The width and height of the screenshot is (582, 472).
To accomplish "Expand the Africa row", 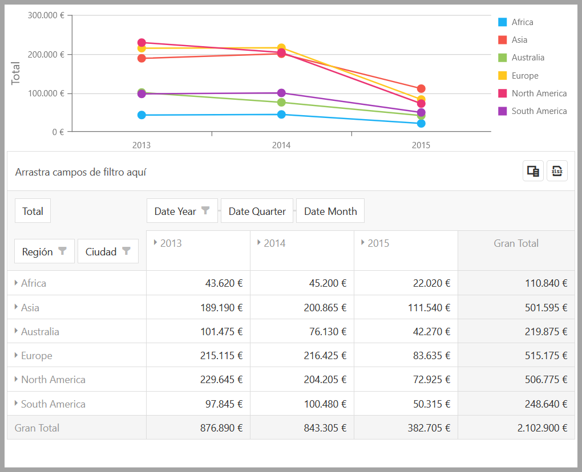I will 16,283.
